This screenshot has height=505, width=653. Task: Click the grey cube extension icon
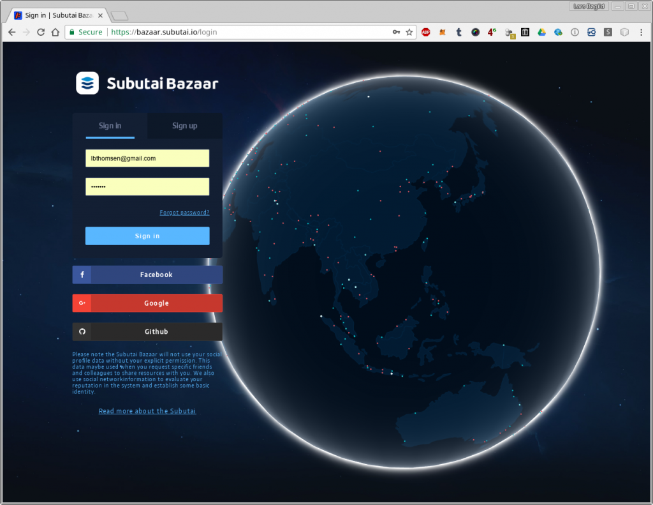pyautogui.click(x=624, y=32)
